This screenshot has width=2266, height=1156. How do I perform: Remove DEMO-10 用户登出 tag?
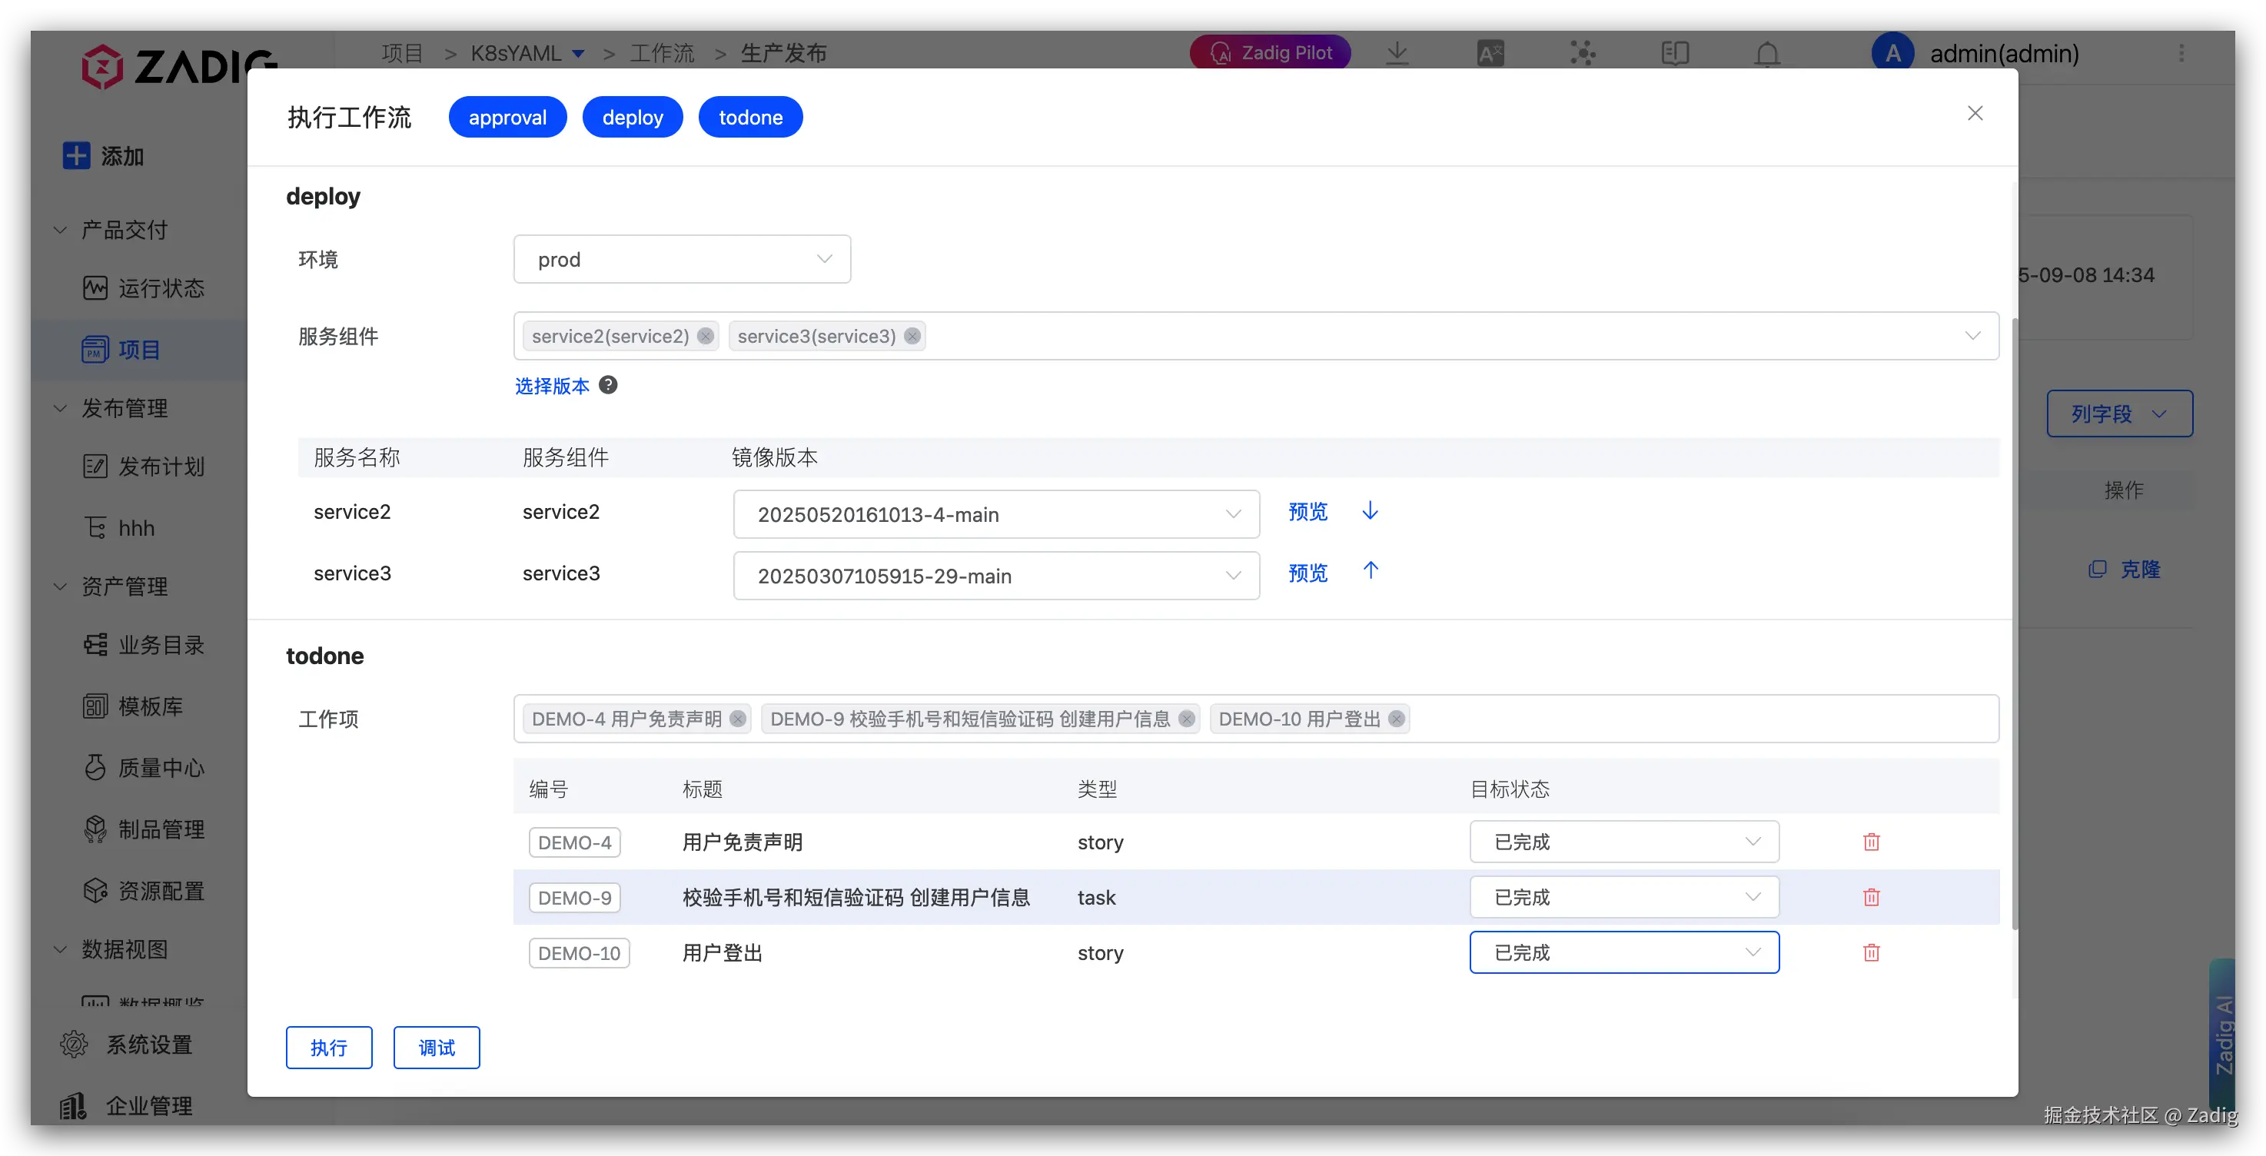pos(1396,719)
